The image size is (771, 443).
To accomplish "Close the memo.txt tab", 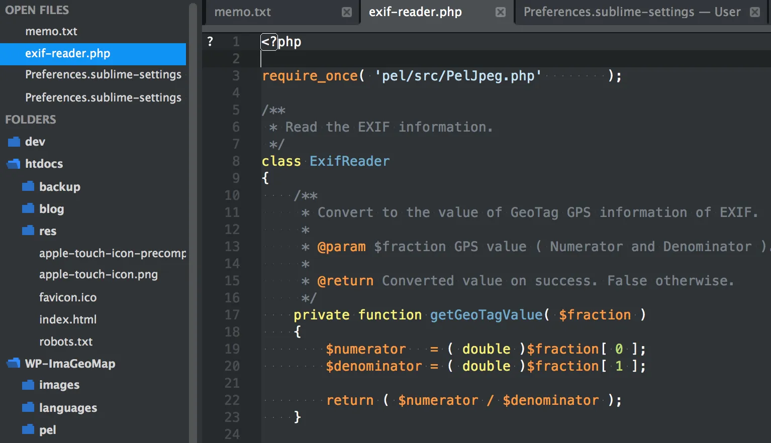I will [347, 12].
